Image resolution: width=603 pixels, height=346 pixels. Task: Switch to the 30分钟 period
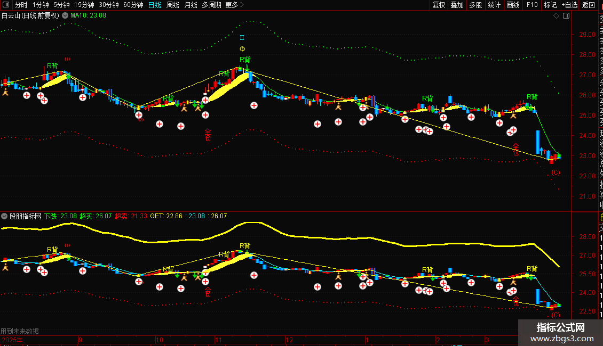[x=109, y=5]
